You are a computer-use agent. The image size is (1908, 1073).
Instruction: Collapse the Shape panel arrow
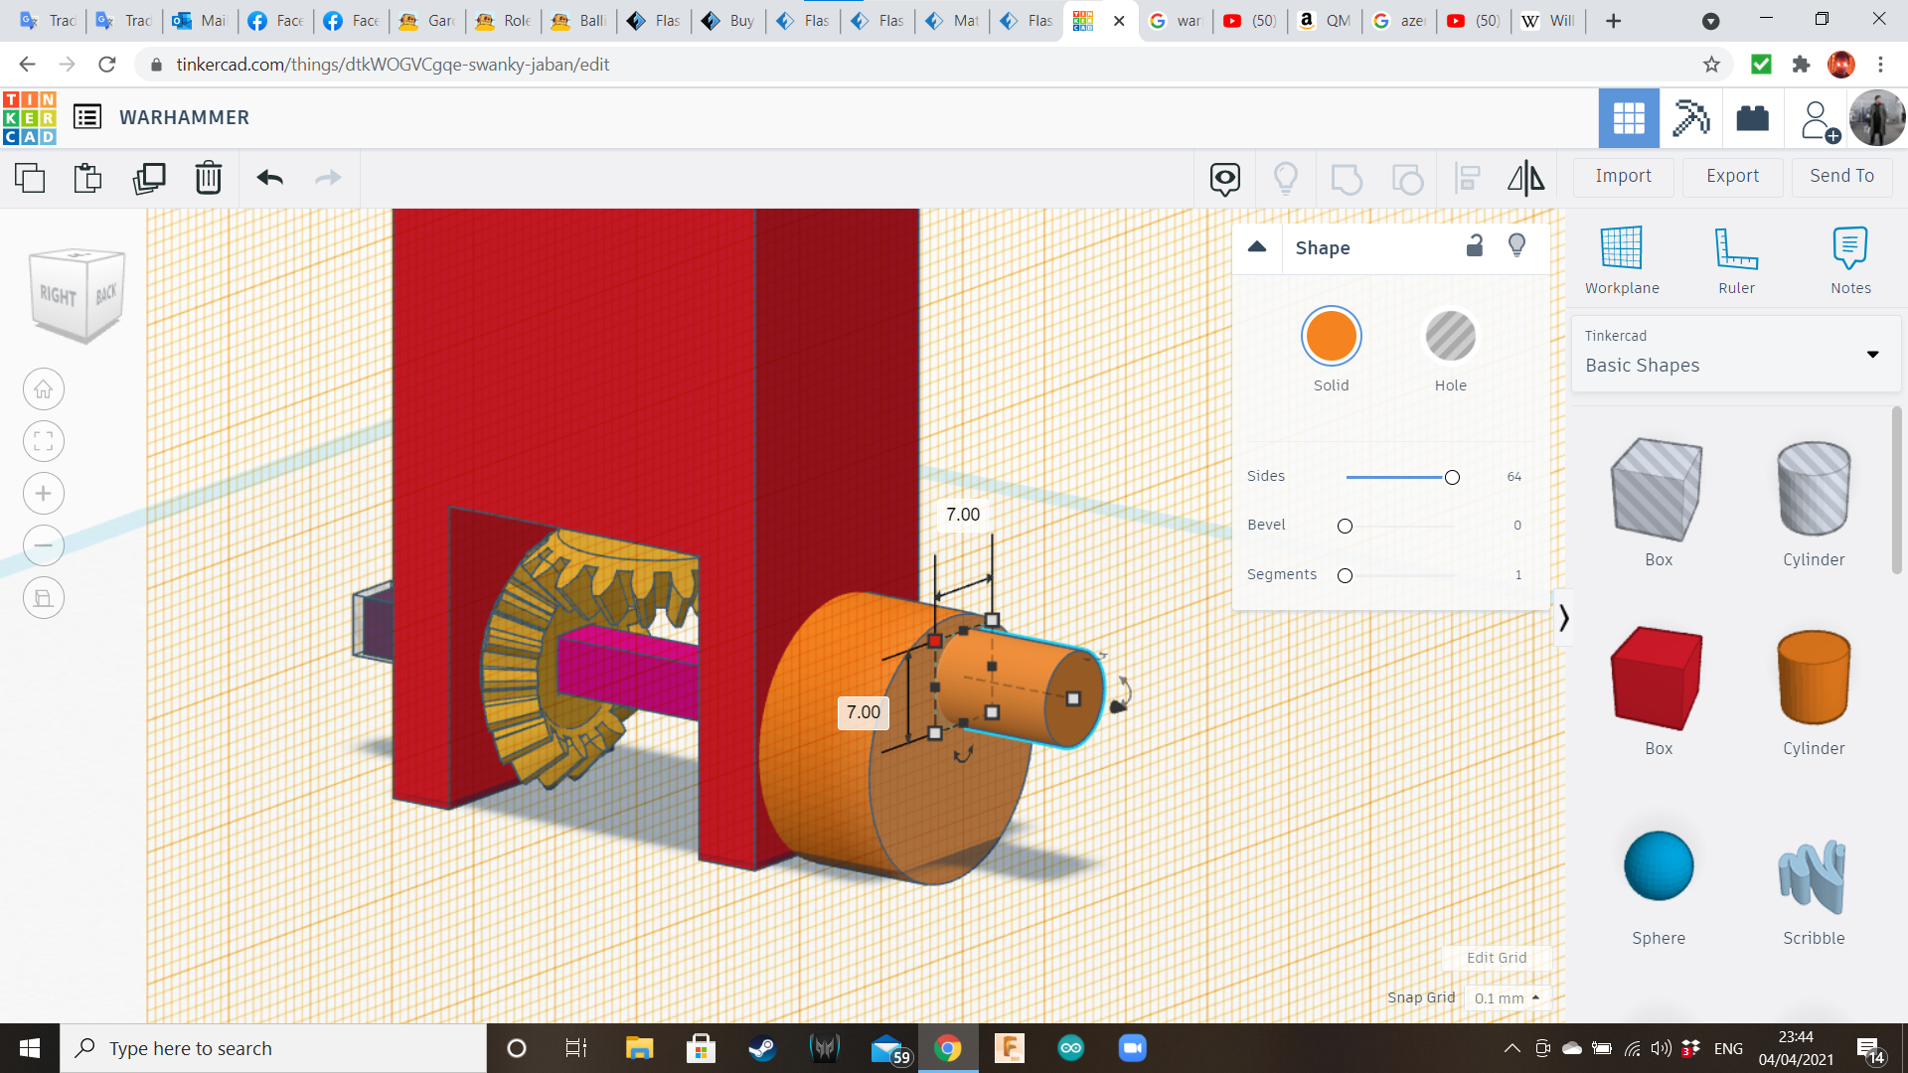tap(1257, 247)
